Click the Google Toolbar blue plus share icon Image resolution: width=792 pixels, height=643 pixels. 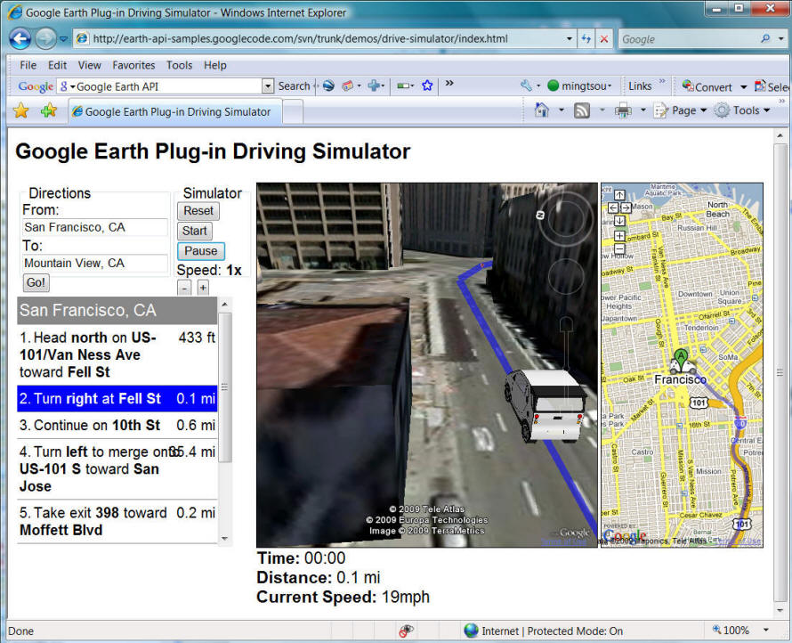coord(374,85)
